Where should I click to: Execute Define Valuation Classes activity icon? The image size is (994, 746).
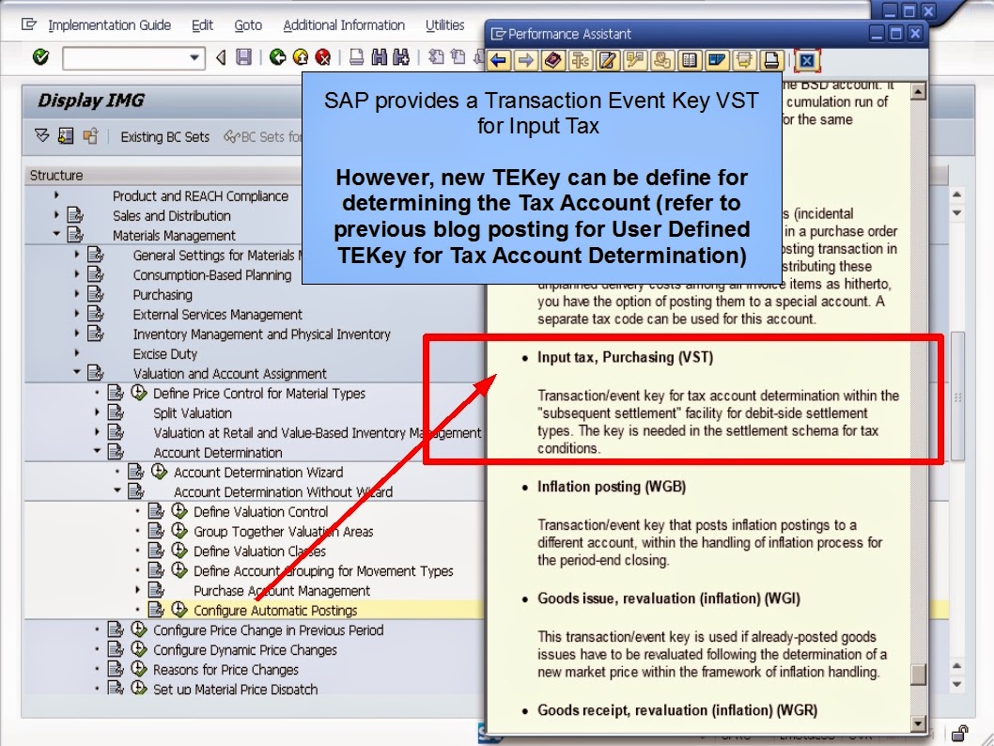(x=179, y=551)
